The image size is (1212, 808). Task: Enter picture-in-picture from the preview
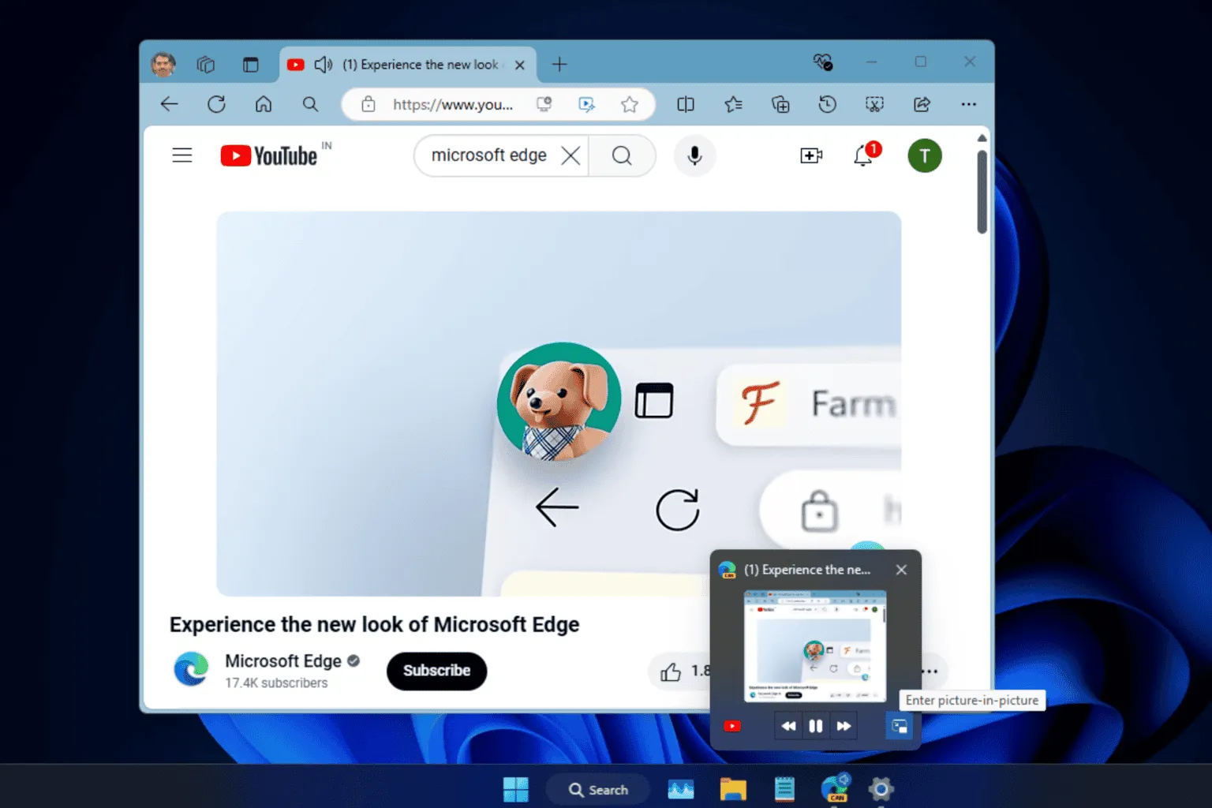pyautogui.click(x=899, y=726)
